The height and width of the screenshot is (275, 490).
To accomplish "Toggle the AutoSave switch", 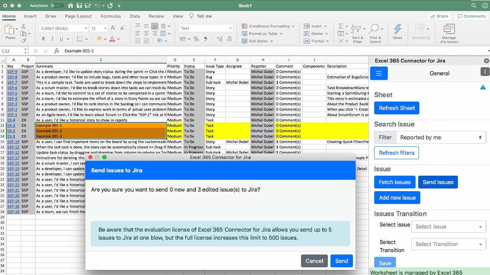I will [57, 6].
